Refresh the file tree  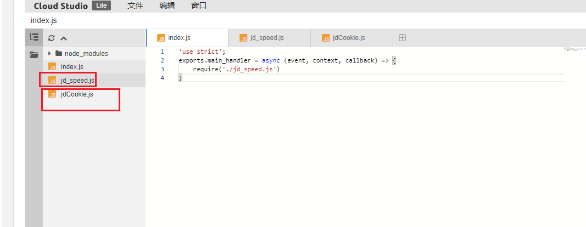tap(52, 38)
